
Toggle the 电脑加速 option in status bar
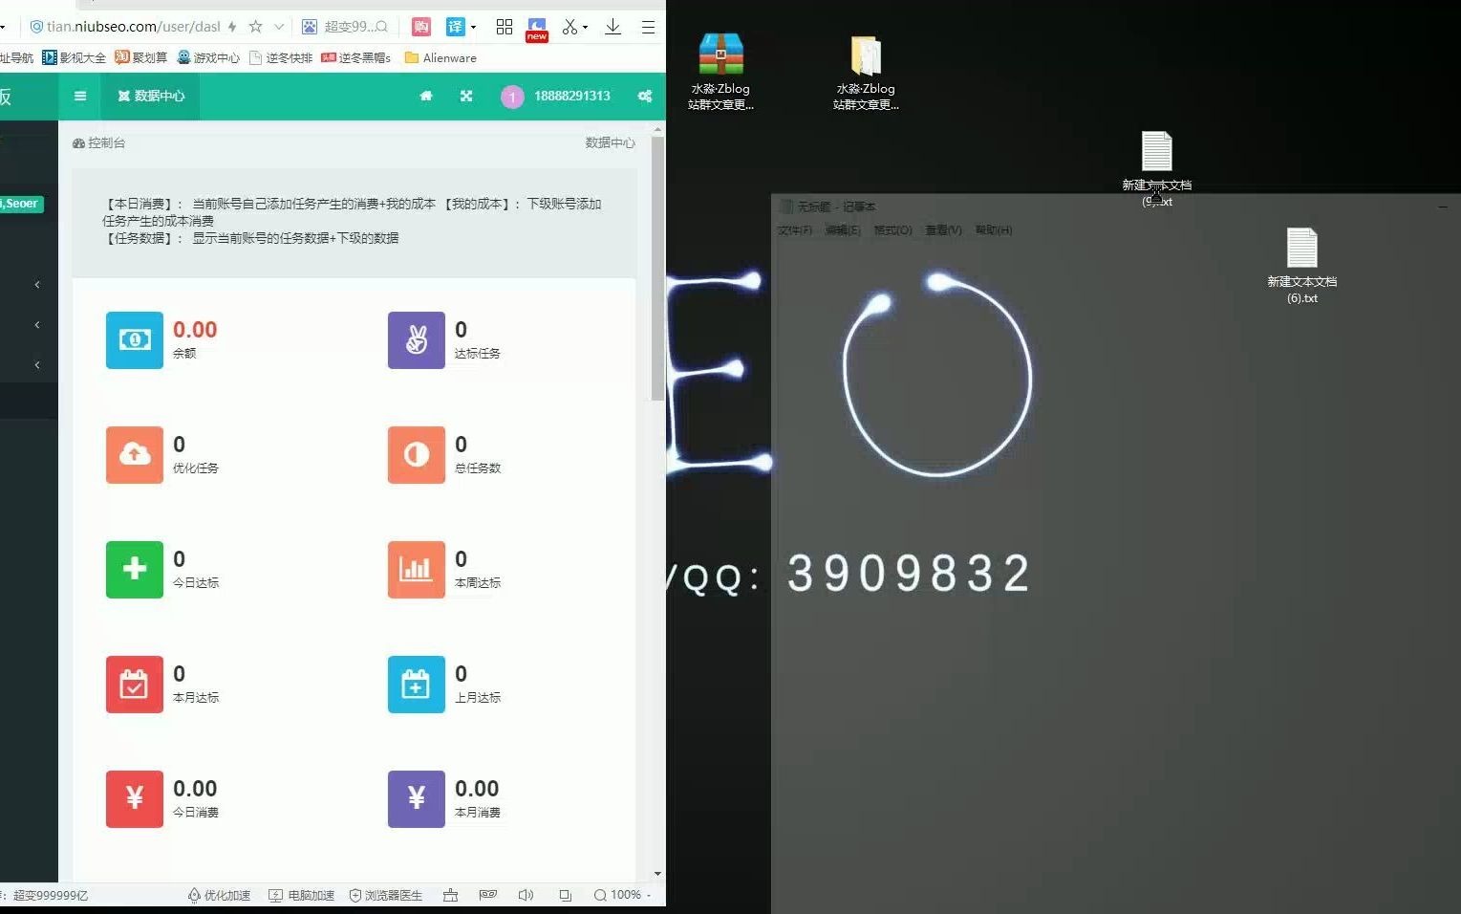[x=276, y=895]
